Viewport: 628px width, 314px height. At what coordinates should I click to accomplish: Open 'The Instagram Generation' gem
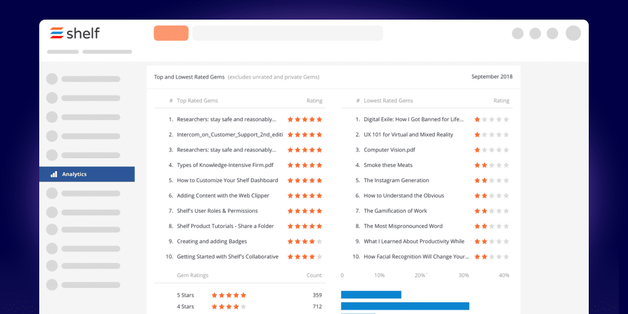click(397, 180)
